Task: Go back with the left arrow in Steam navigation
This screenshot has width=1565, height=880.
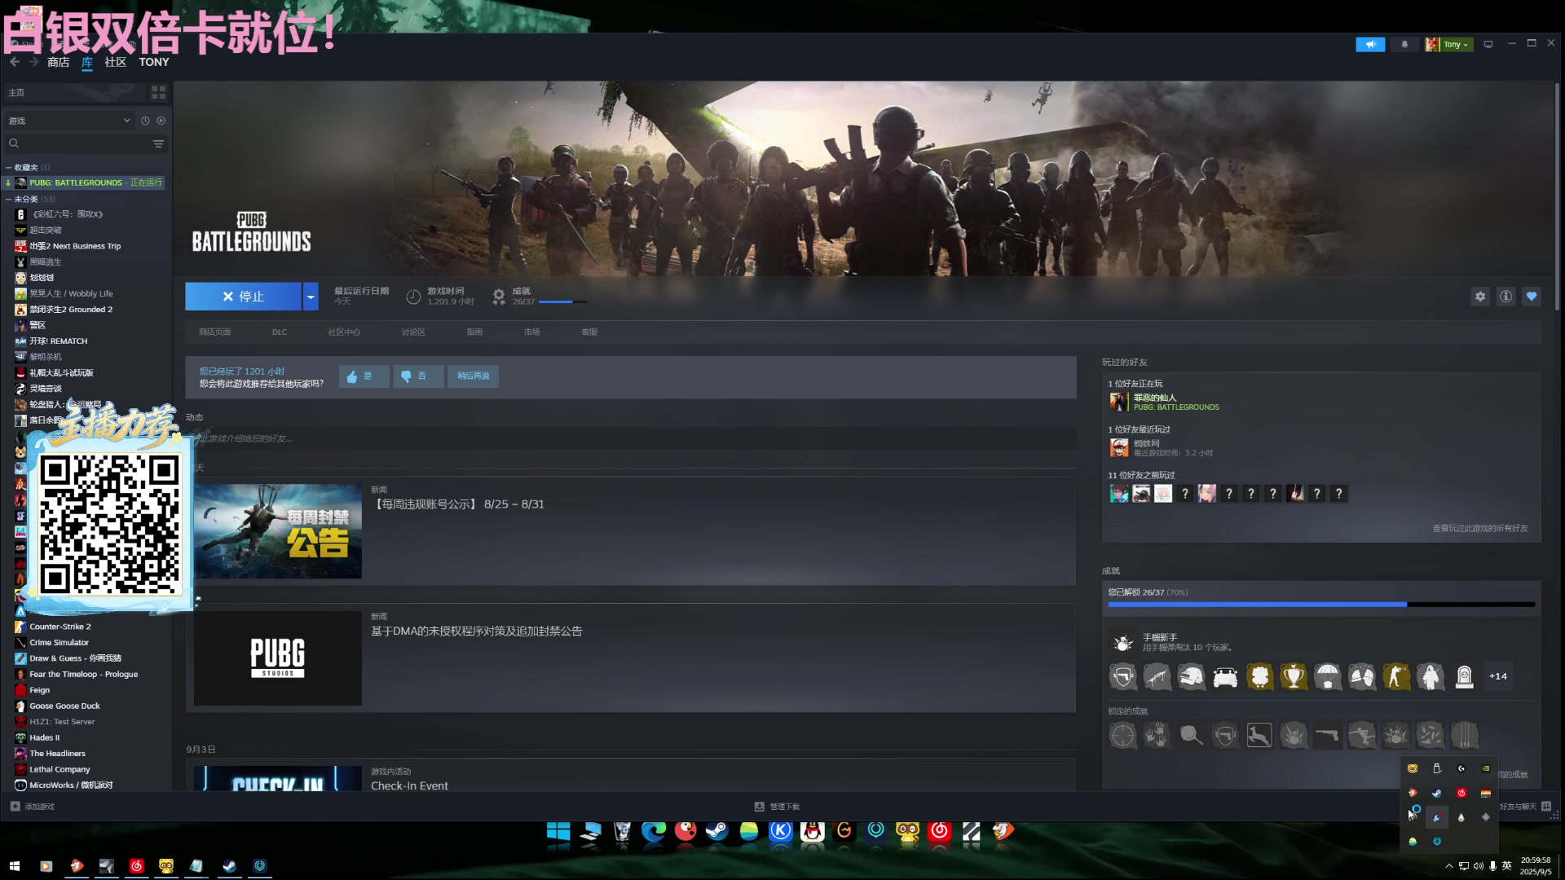Action: point(15,62)
